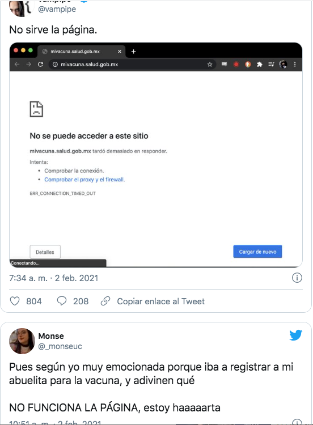The width and height of the screenshot is (313, 425).
Task: Click the chain link icon beside Copiar enlace
Action: (105, 301)
